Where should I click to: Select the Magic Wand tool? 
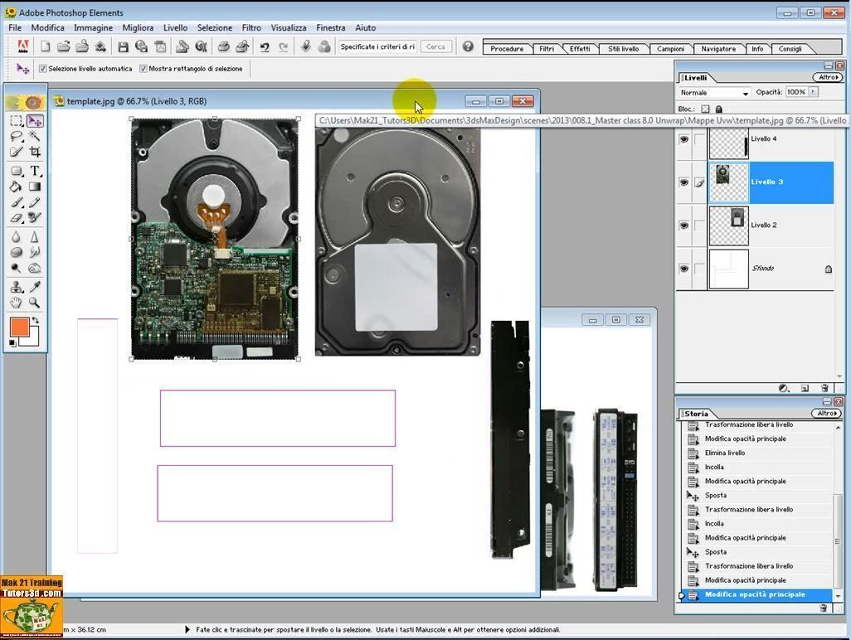coord(35,136)
